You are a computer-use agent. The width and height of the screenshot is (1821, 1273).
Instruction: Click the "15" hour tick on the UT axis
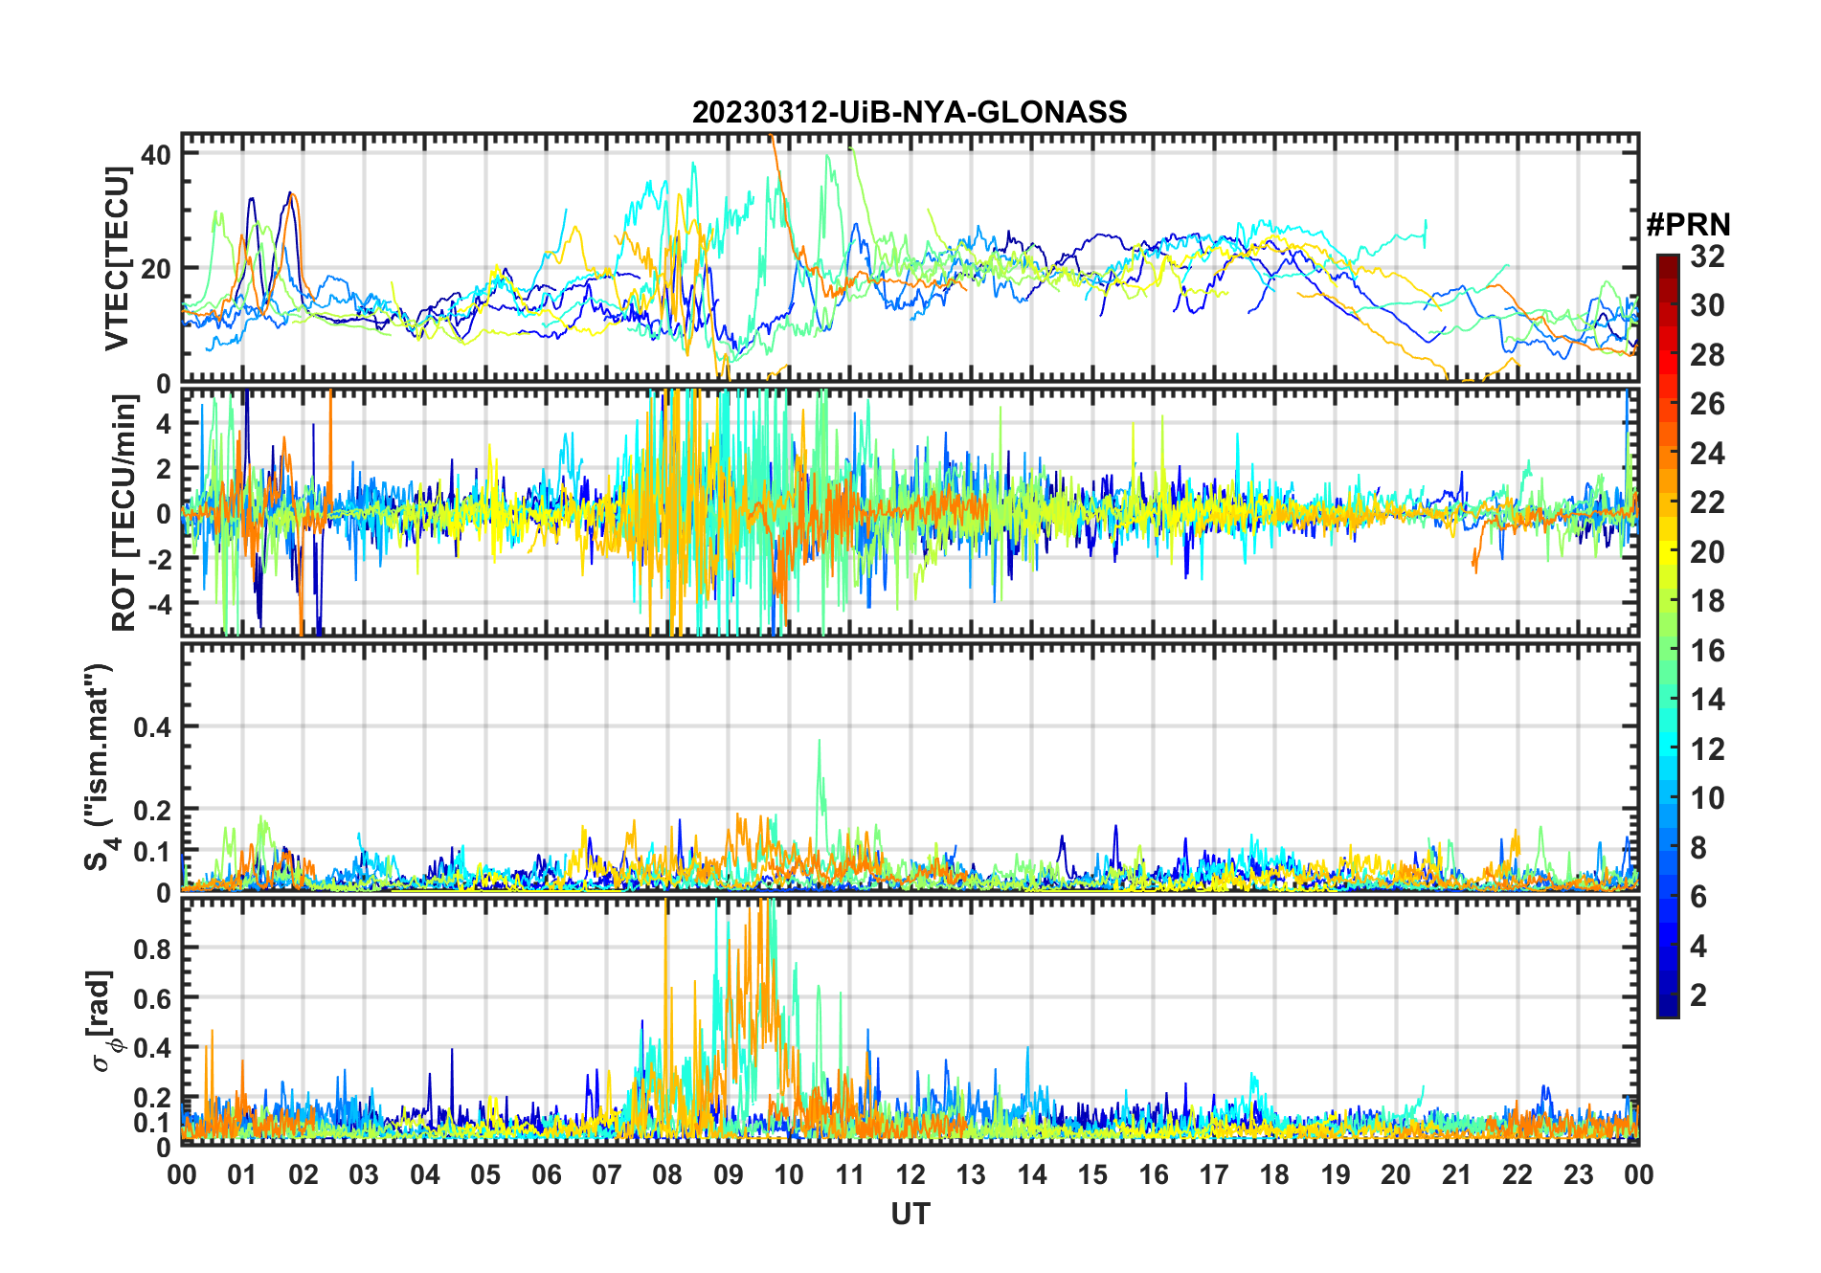tap(1092, 1174)
